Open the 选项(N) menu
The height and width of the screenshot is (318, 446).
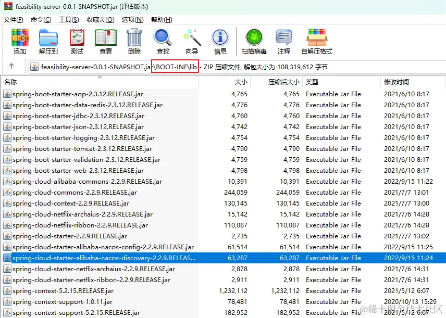132,20
